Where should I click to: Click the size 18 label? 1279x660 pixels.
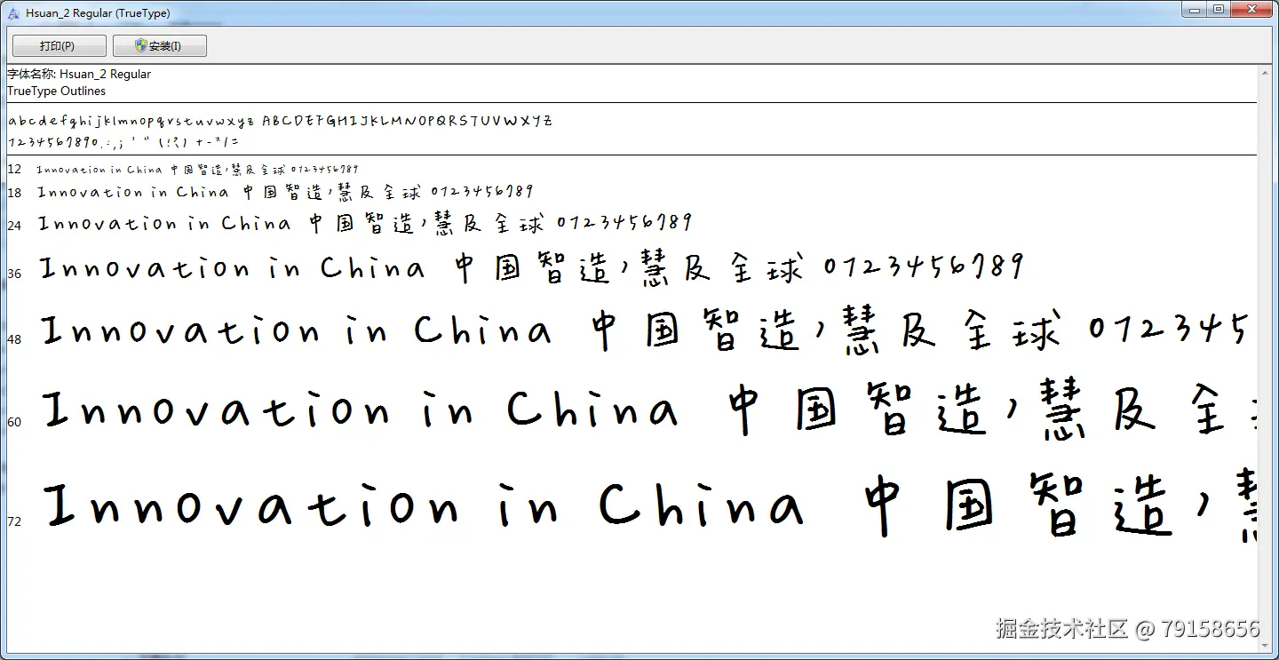[14, 193]
